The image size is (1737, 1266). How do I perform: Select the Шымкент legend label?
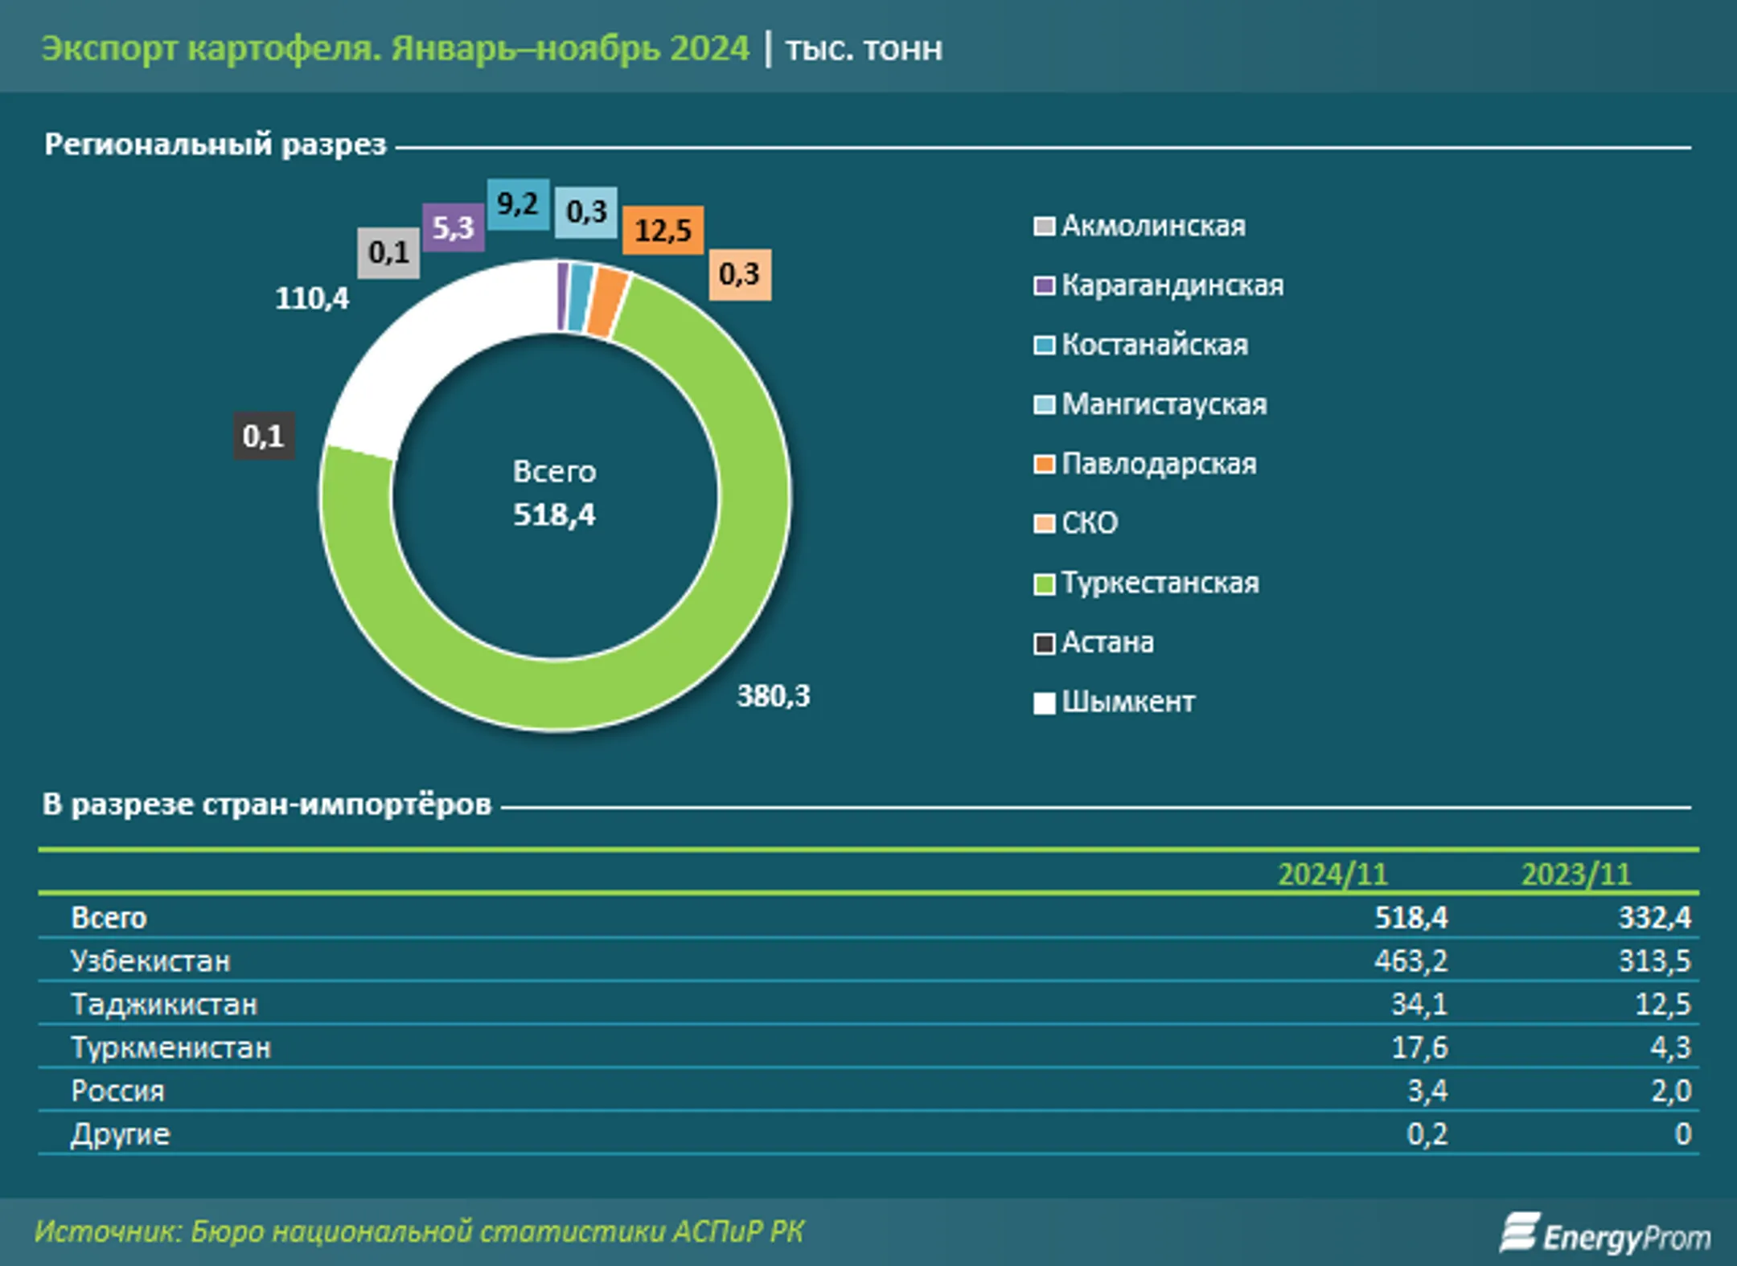[x=1128, y=702]
